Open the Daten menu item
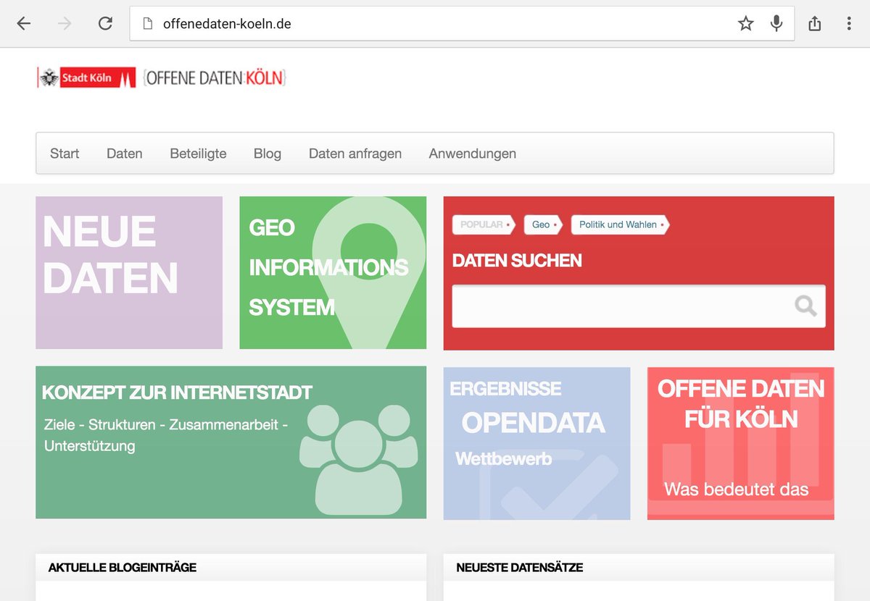 pyautogui.click(x=125, y=154)
